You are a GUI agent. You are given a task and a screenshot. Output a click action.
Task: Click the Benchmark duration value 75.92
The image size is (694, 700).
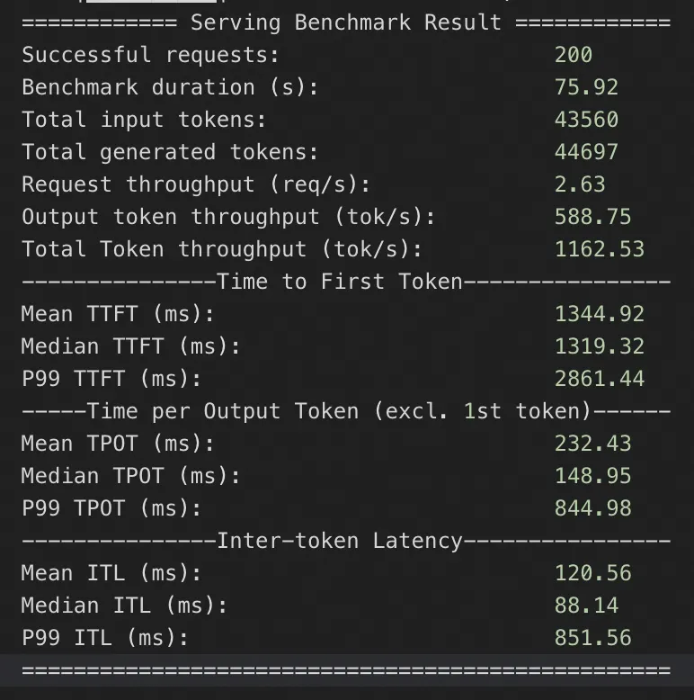point(586,87)
